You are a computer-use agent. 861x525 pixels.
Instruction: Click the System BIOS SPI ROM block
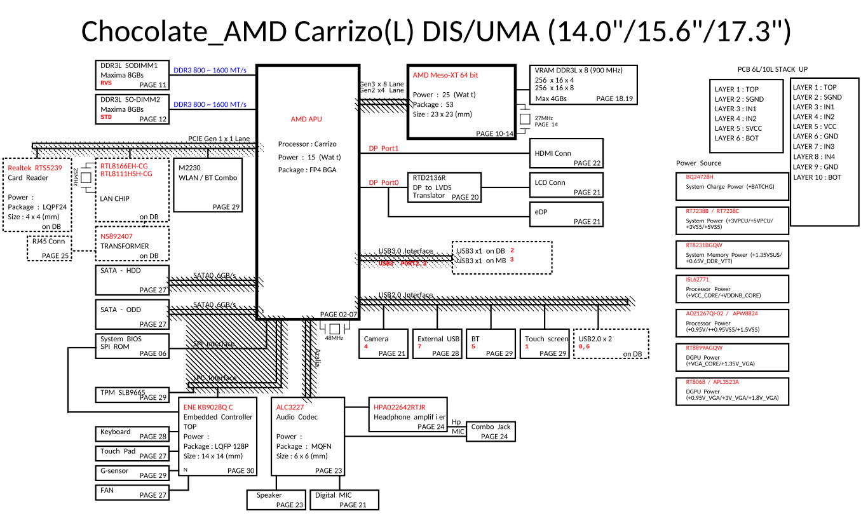point(132,346)
